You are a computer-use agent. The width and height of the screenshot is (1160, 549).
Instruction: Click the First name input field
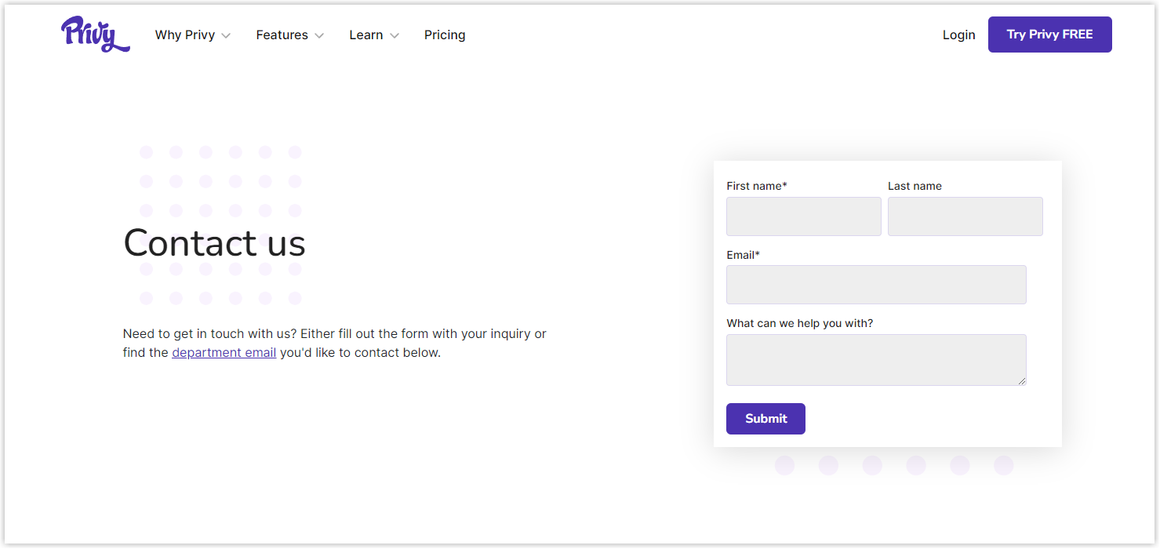click(803, 216)
